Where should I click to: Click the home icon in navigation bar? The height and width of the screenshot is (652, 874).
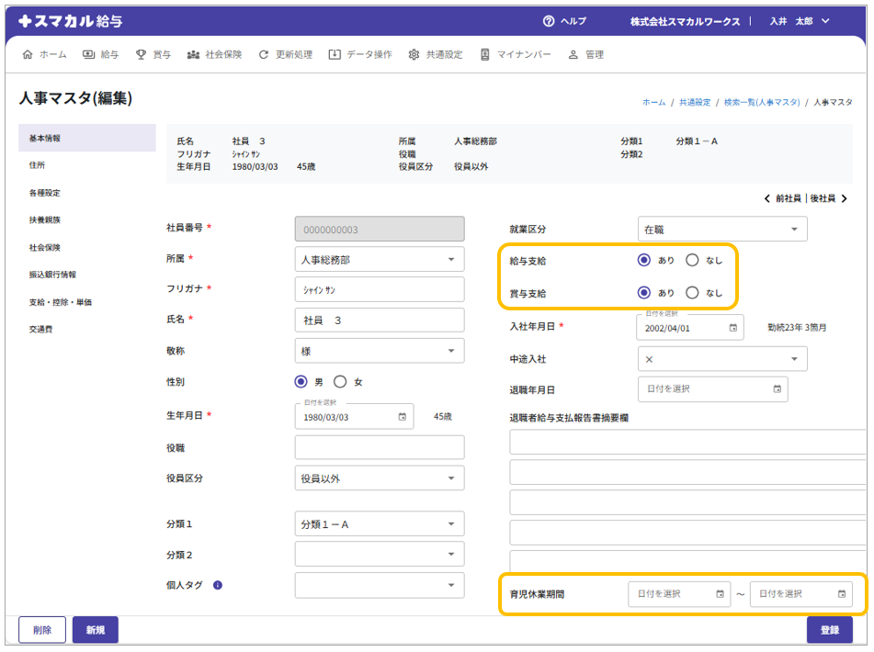pyautogui.click(x=27, y=54)
